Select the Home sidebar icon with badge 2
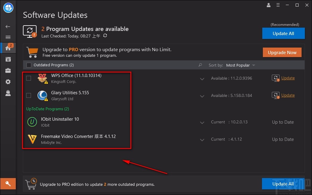312x195 pixels. coord(8,48)
